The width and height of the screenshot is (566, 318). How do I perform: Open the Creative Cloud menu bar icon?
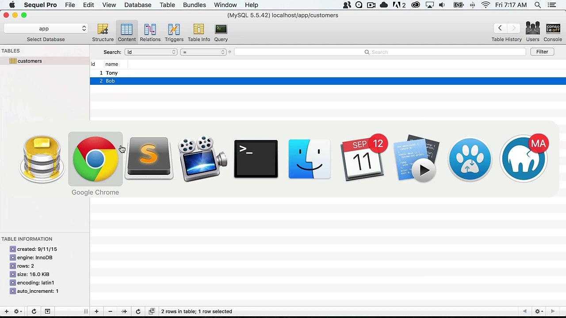point(416,5)
